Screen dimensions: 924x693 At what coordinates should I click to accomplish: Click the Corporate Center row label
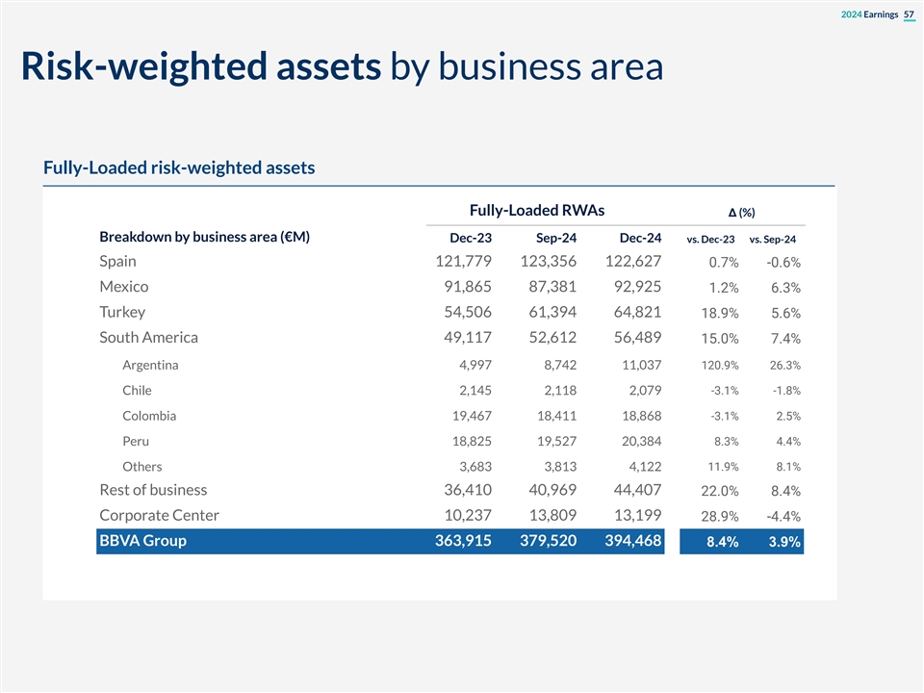point(159,515)
